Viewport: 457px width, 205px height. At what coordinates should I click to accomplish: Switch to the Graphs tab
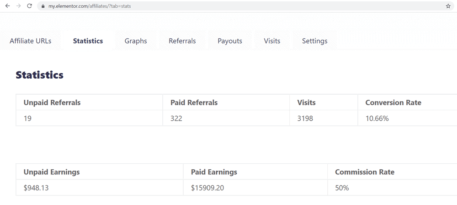(x=136, y=41)
